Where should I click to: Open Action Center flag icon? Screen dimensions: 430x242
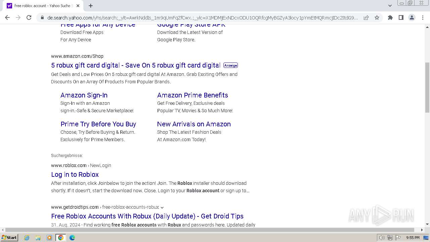click(398, 238)
